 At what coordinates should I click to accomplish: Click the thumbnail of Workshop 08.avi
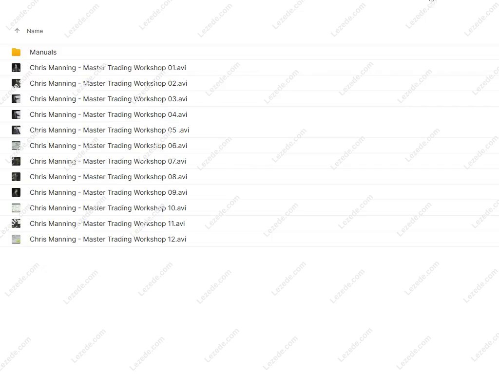pyautogui.click(x=16, y=177)
